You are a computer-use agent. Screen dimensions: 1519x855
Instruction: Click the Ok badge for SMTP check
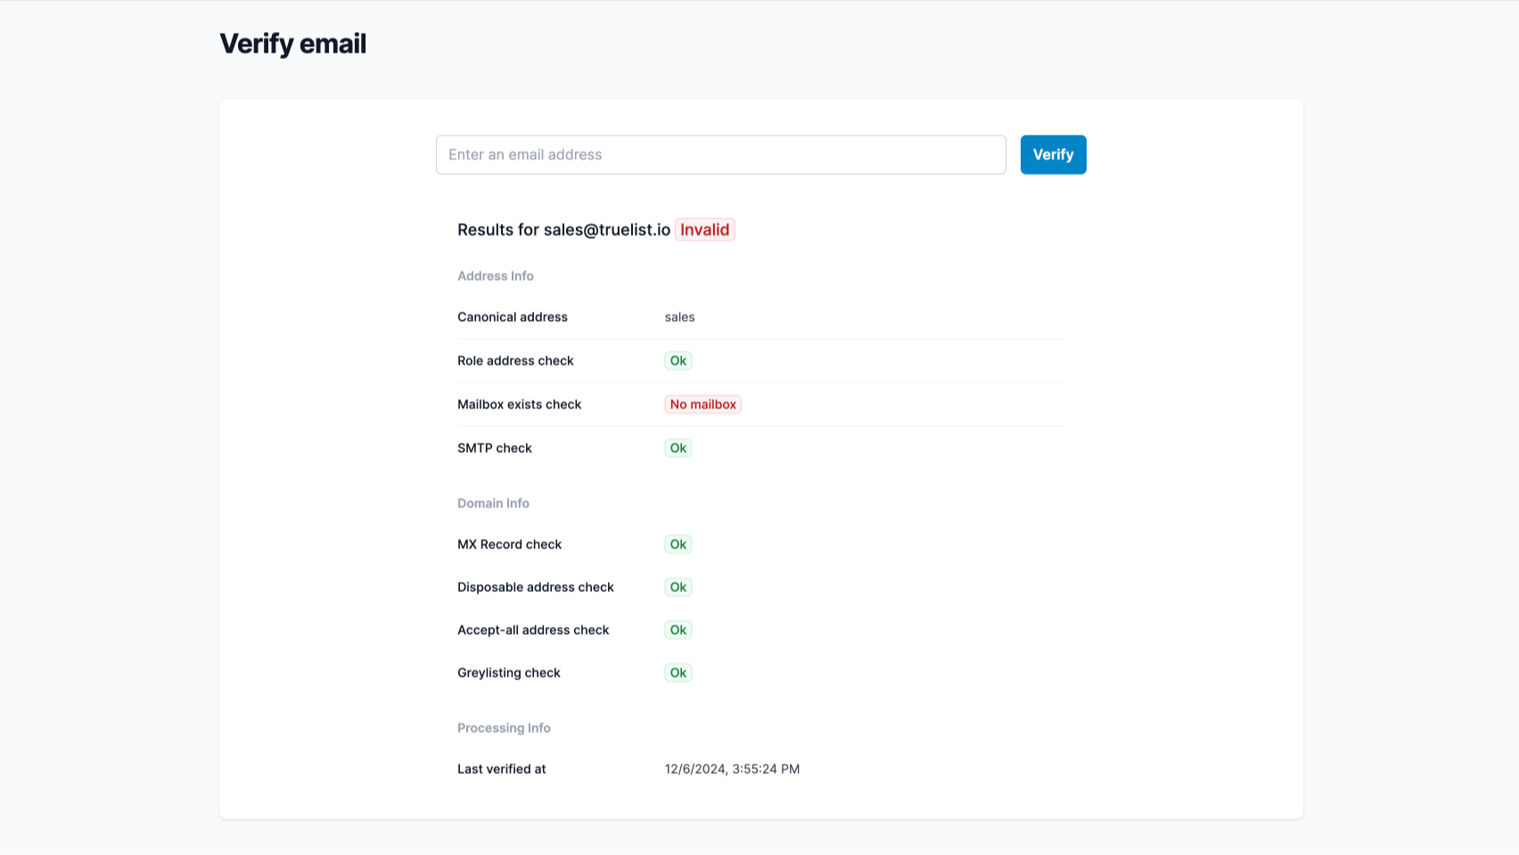677,448
